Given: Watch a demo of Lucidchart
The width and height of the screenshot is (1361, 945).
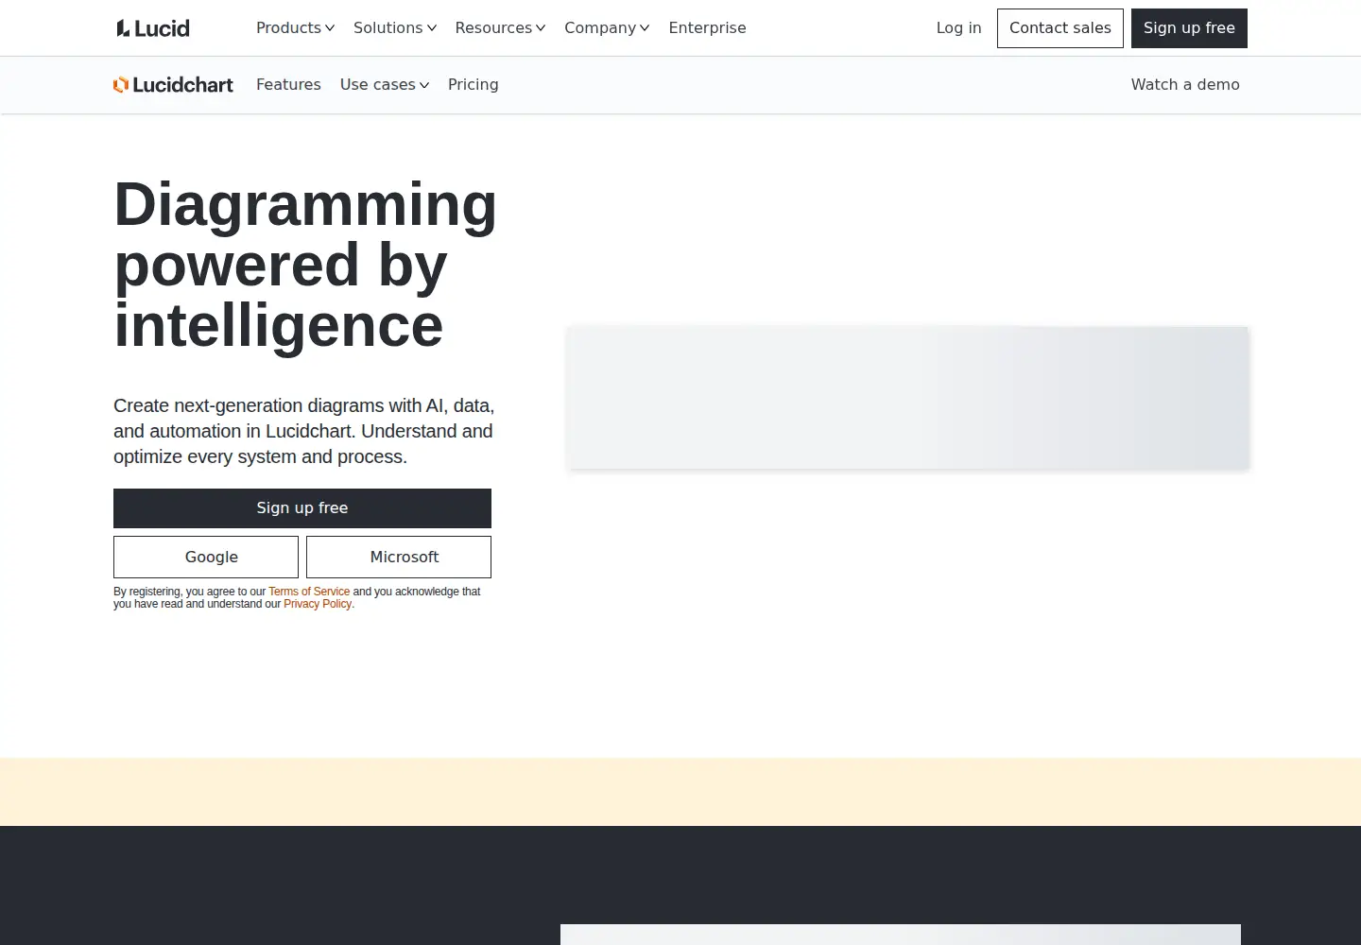Looking at the screenshot, I should pos(1185,85).
